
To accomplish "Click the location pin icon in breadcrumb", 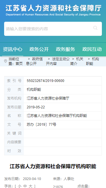I will (x=6, y=61).
